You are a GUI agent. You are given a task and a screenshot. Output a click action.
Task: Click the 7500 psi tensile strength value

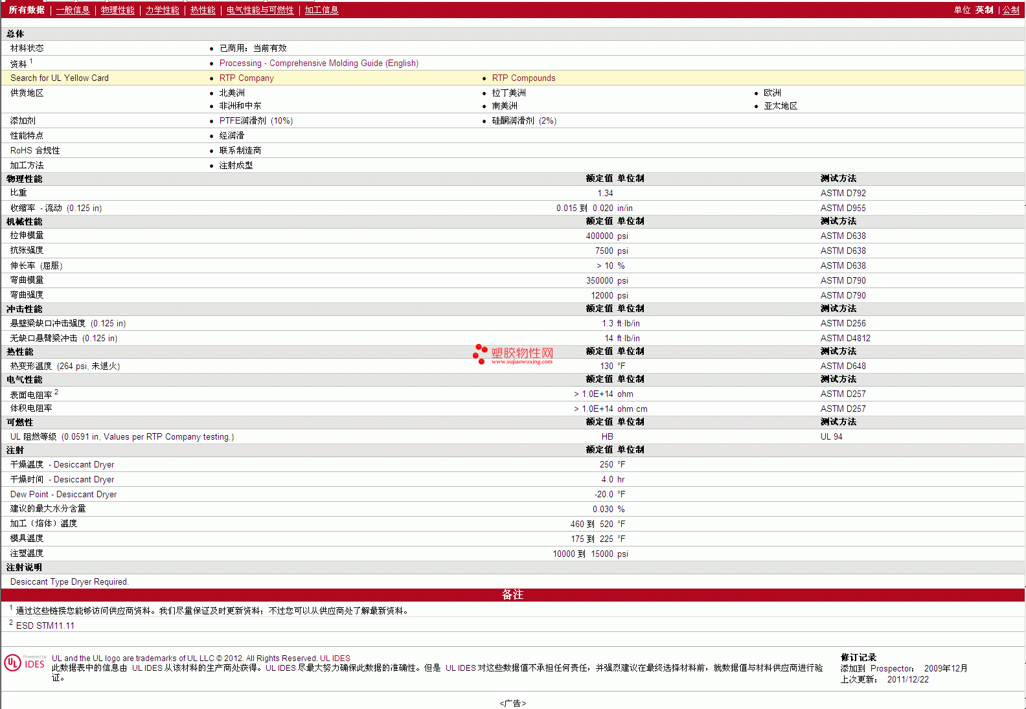click(611, 251)
